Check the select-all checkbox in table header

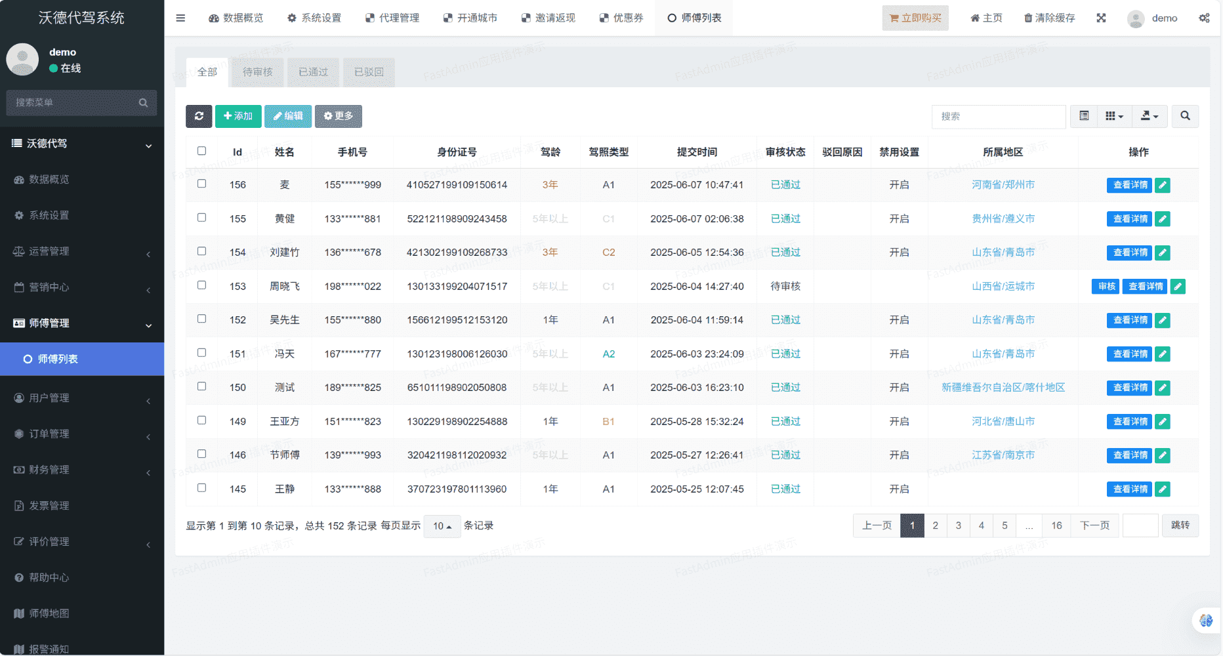201,151
